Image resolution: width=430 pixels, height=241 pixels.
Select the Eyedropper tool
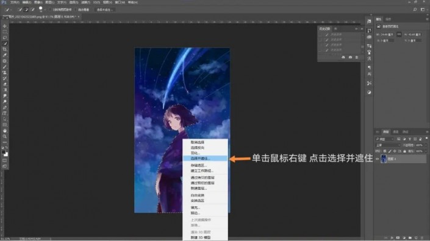coord(5,55)
